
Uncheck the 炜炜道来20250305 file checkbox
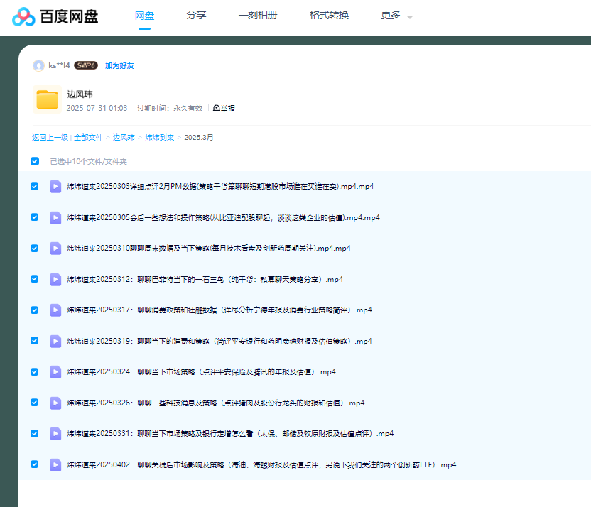pyautogui.click(x=35, y=217)
